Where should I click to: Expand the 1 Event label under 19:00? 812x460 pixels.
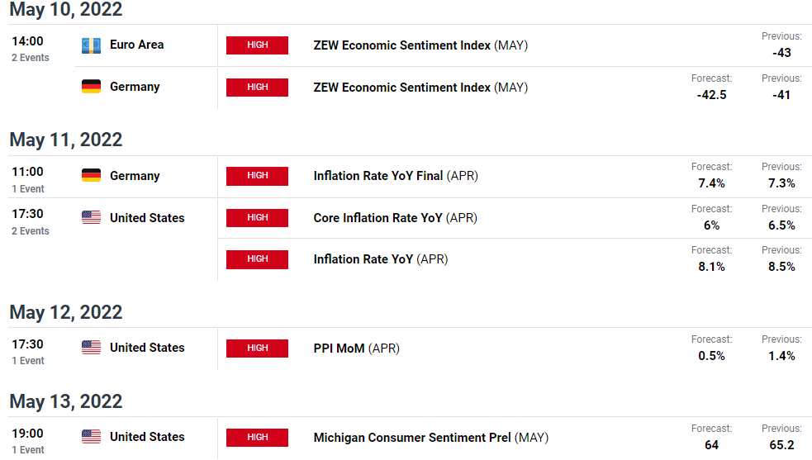27,450
